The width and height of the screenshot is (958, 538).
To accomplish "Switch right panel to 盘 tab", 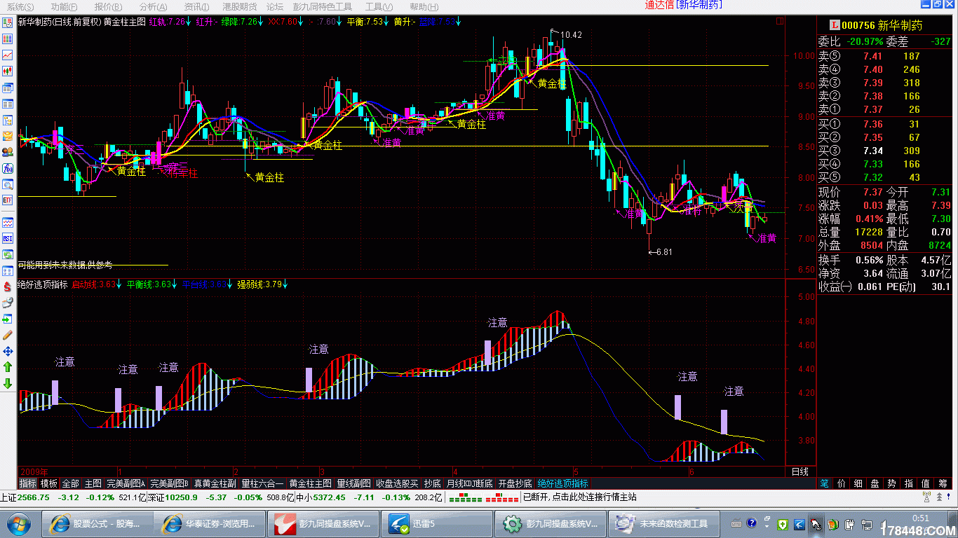I will [x=875, y=483].
